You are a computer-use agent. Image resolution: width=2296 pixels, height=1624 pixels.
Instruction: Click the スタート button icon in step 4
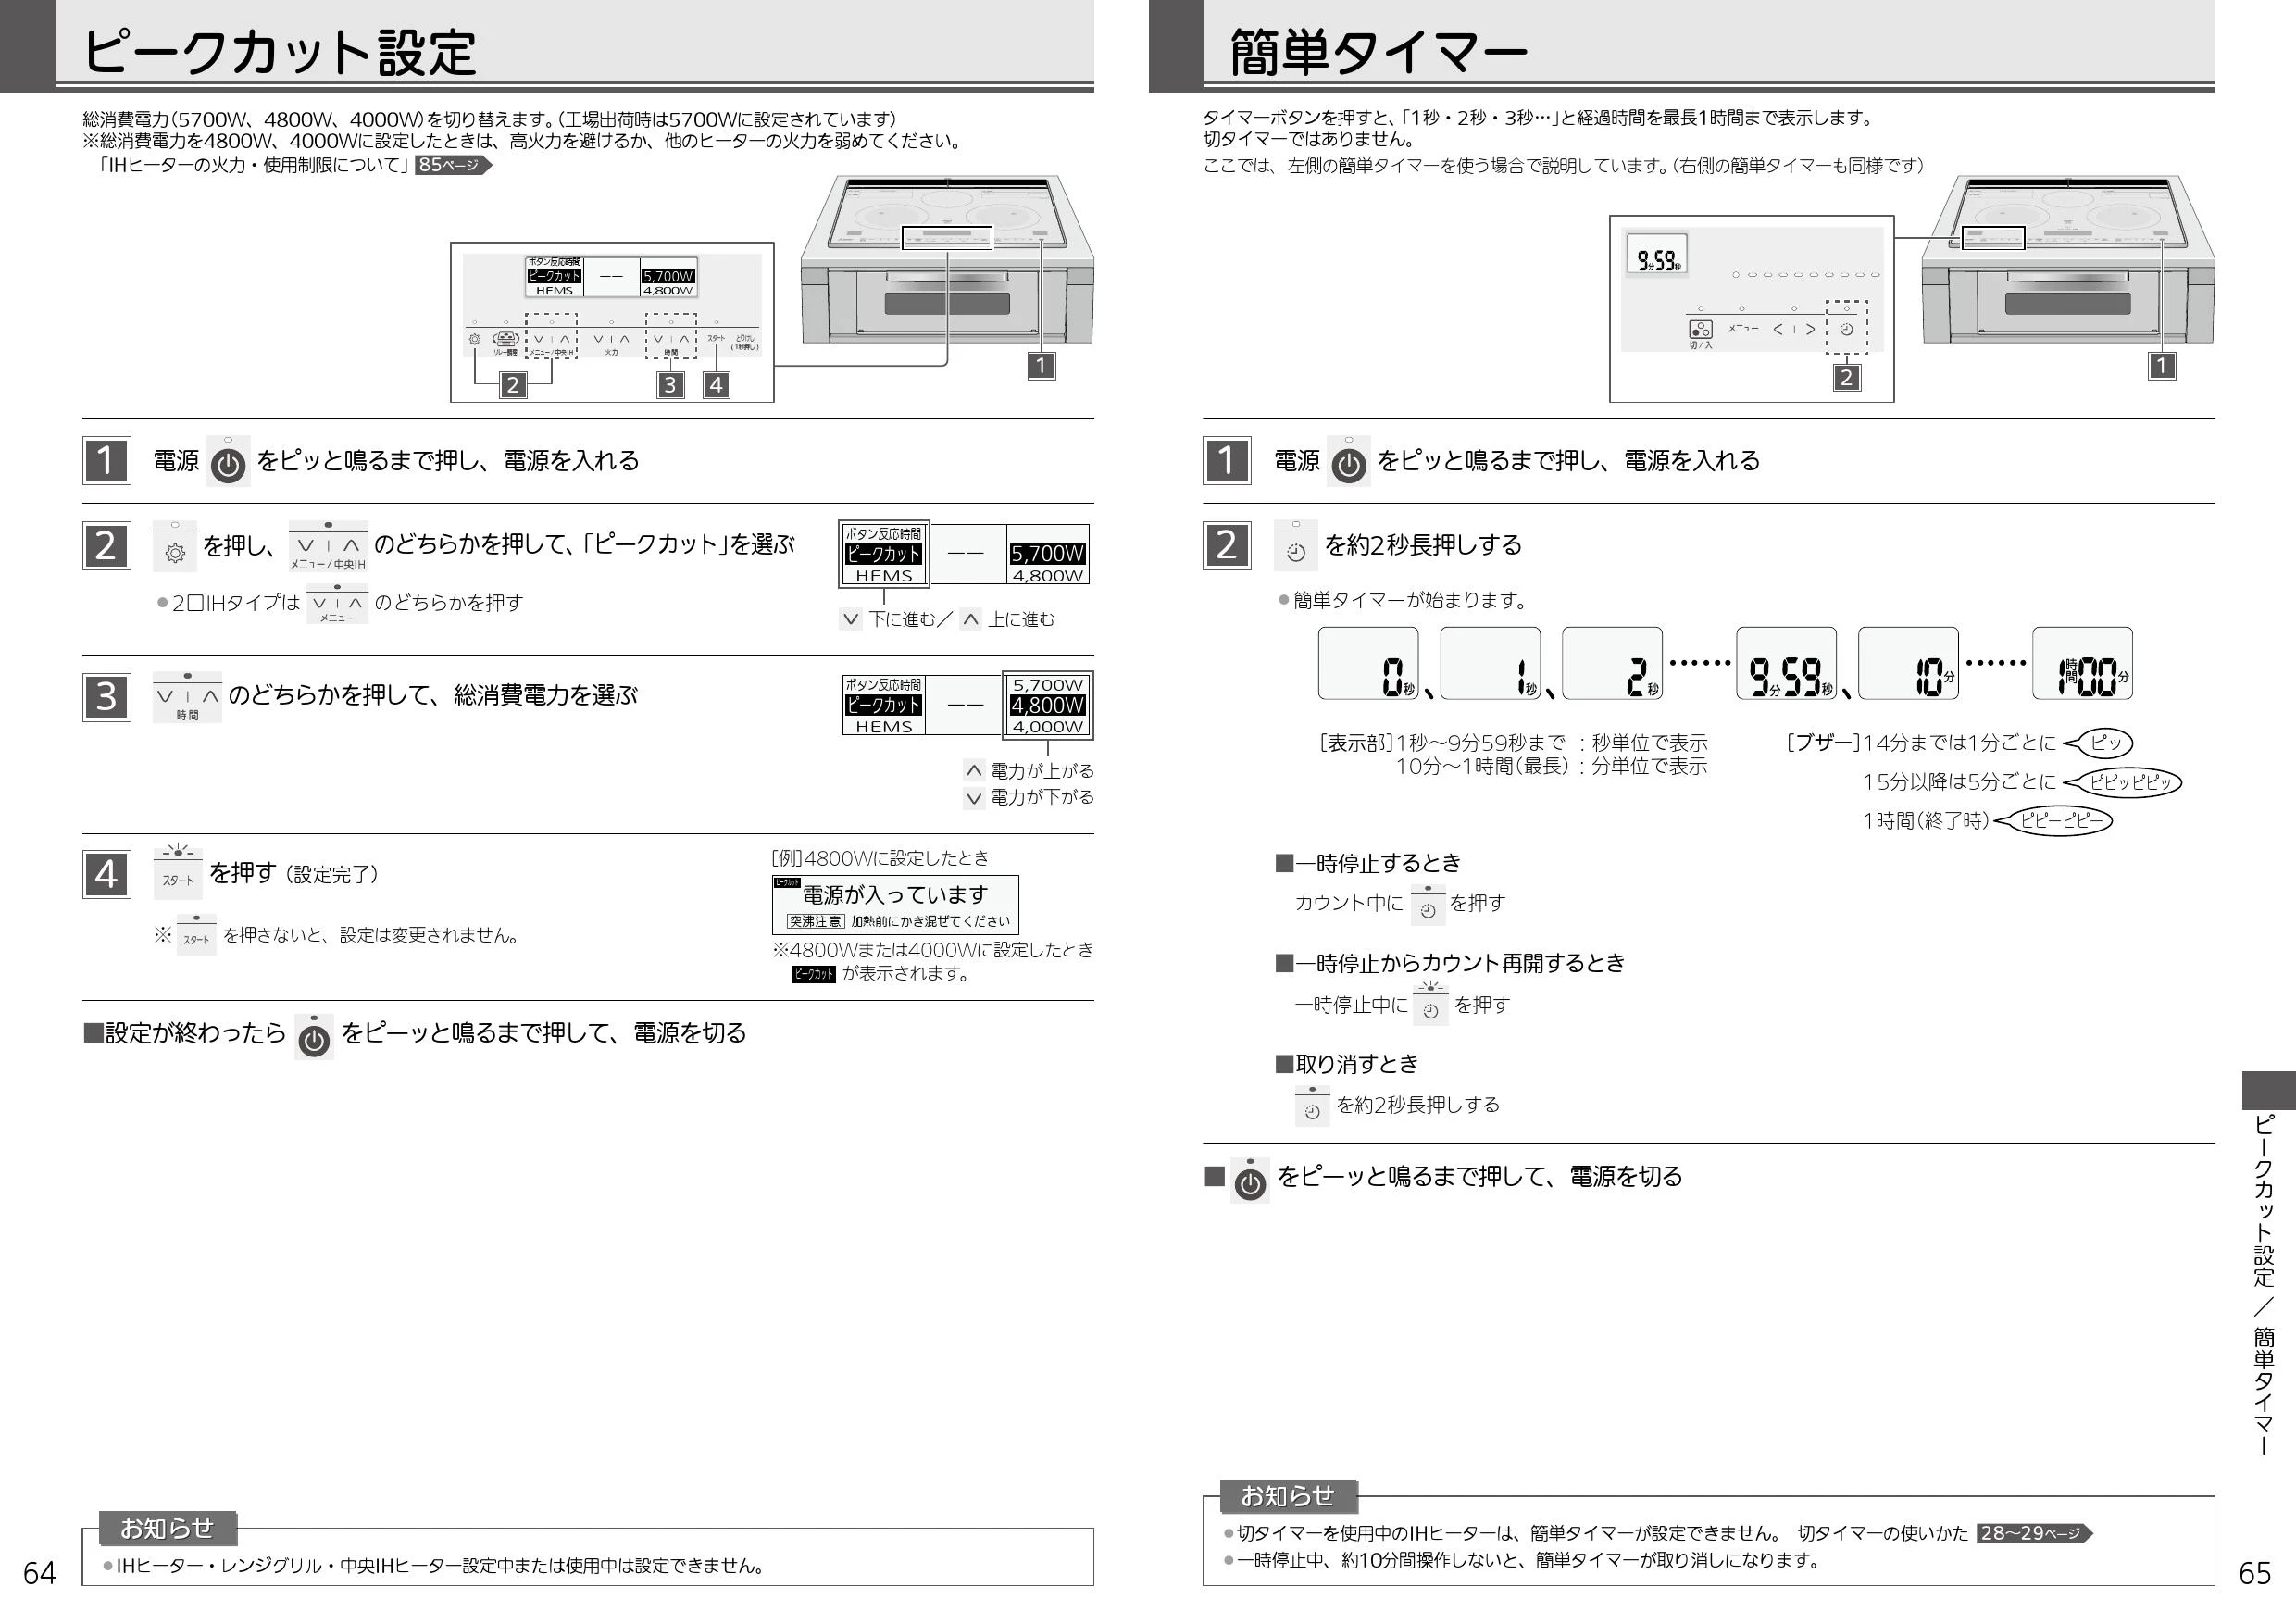[178, 873]
